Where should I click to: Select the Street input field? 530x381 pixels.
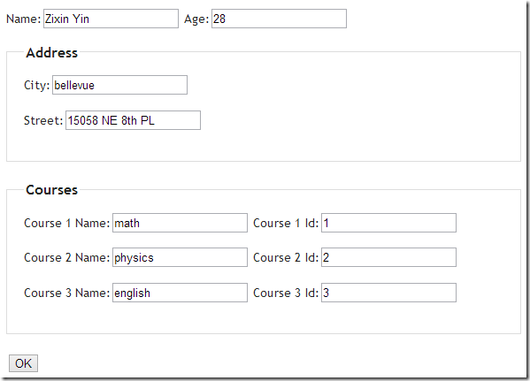coord(133,120)
